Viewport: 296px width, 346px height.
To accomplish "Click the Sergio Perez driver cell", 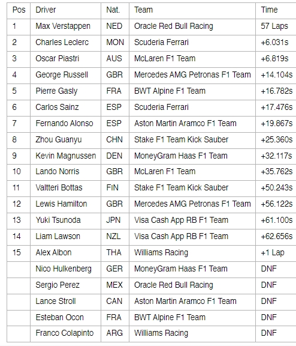I will point(65,286).
